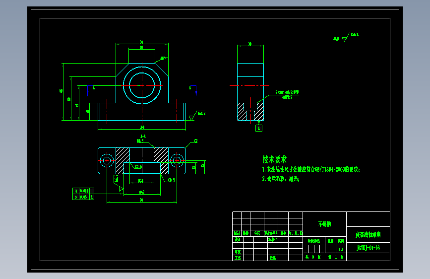
Task: Click the 15 vertical dimension on section view
Action: click(202, 166)
